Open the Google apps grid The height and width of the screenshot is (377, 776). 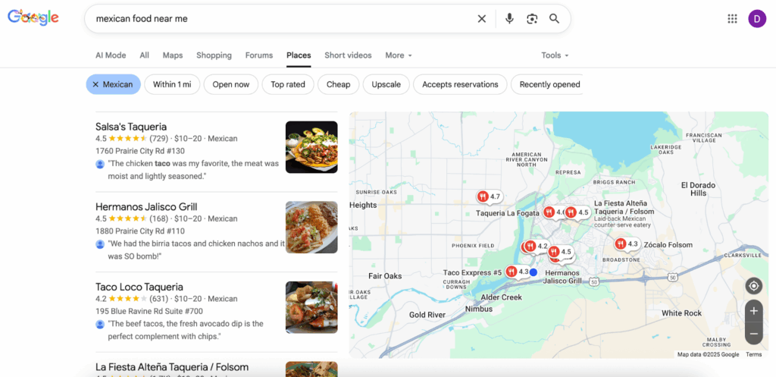click(732, 19)
